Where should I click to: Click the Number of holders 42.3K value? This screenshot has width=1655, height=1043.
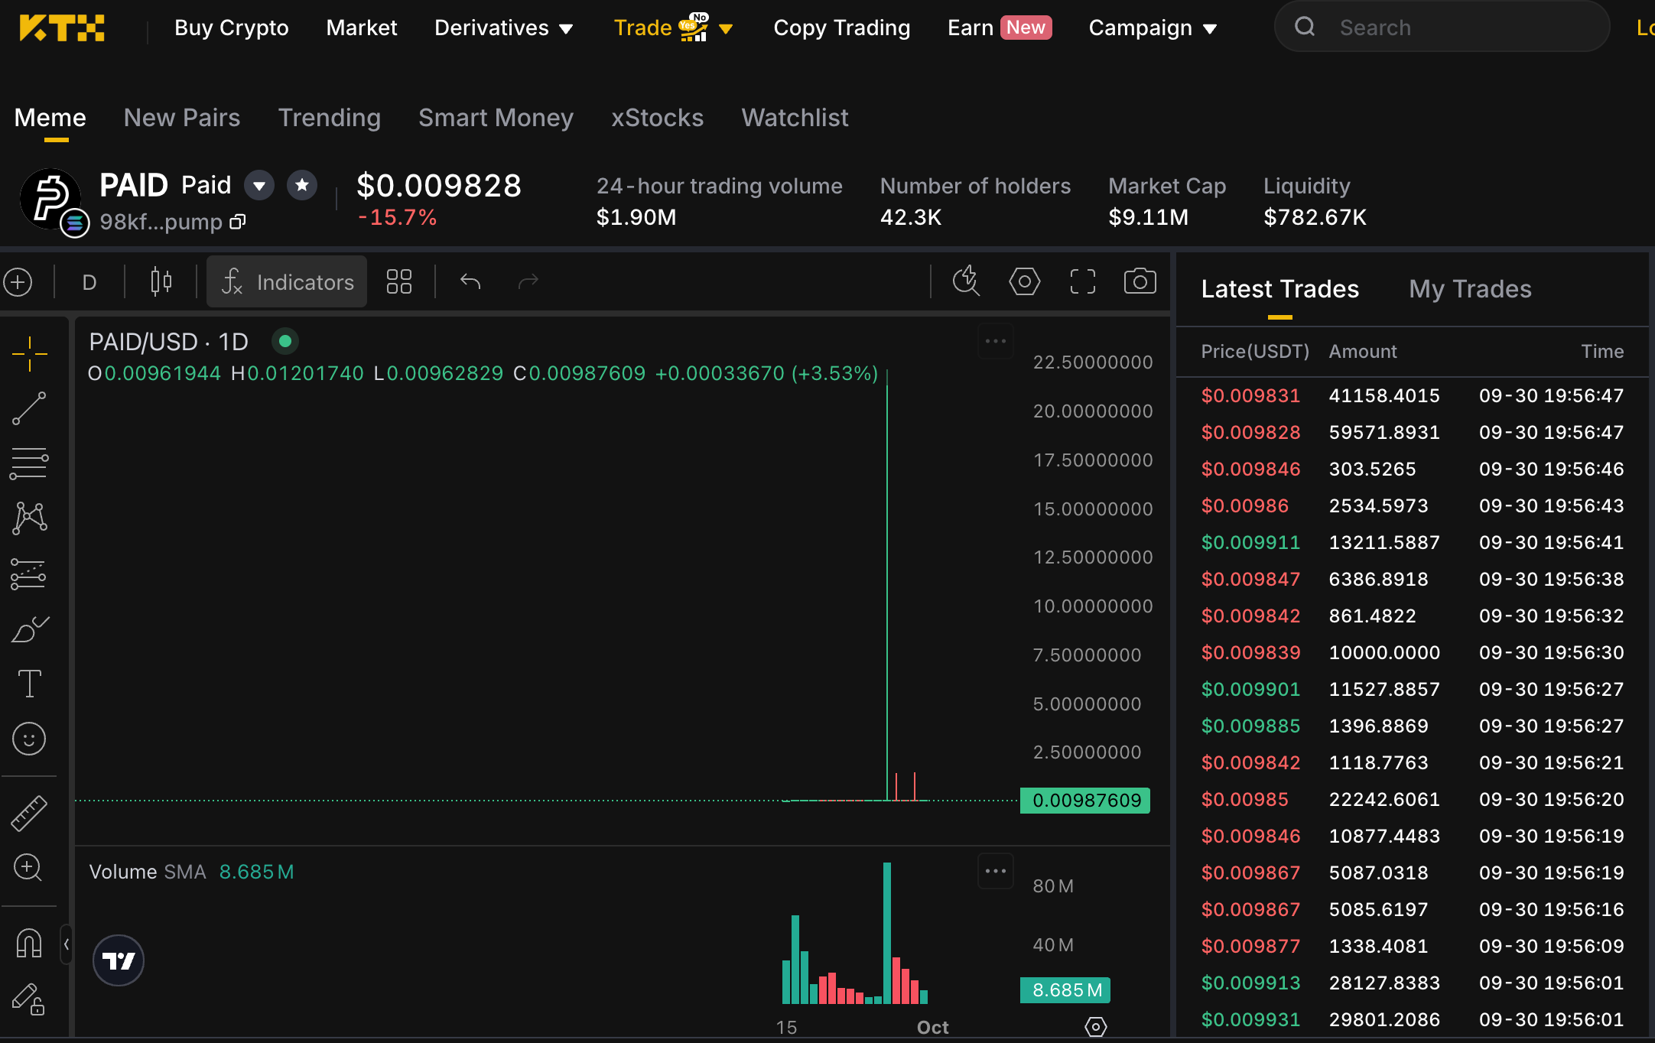tap(911, 218)
